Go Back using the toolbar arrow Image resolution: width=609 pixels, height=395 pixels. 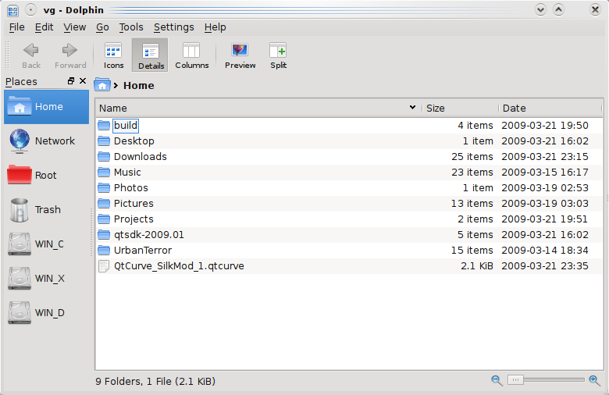coord(31,55)
